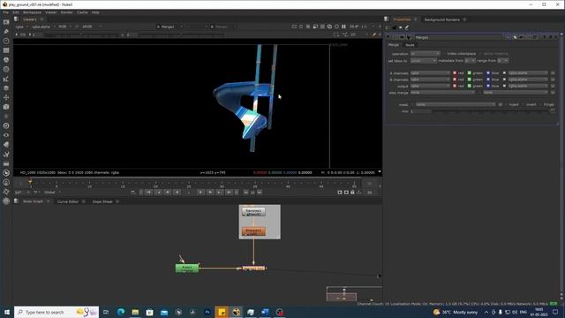565x318 pixels.
Task: Toggle red checkbox in output row
Action: [455, 86]
